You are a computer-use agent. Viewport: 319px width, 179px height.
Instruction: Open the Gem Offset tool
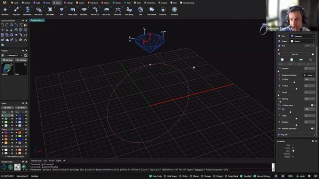coord(84,10)
